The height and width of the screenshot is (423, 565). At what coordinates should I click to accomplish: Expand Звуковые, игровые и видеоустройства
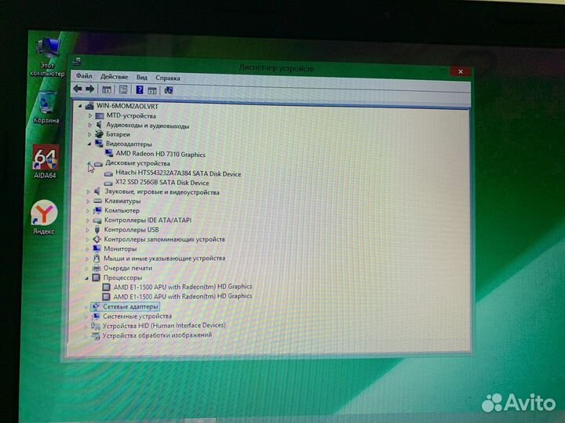coord(88,191)
